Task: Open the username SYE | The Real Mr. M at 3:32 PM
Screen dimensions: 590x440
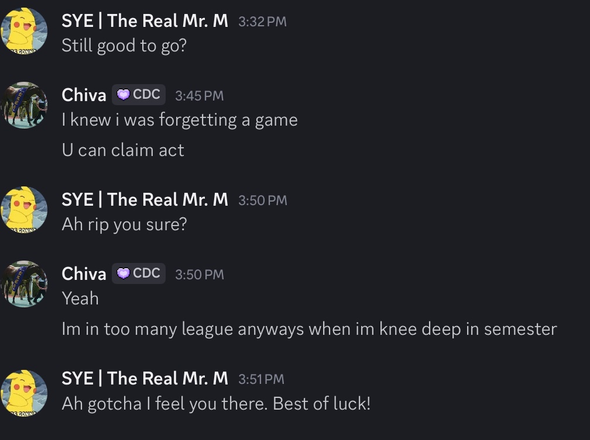Action: pos(145,21)
